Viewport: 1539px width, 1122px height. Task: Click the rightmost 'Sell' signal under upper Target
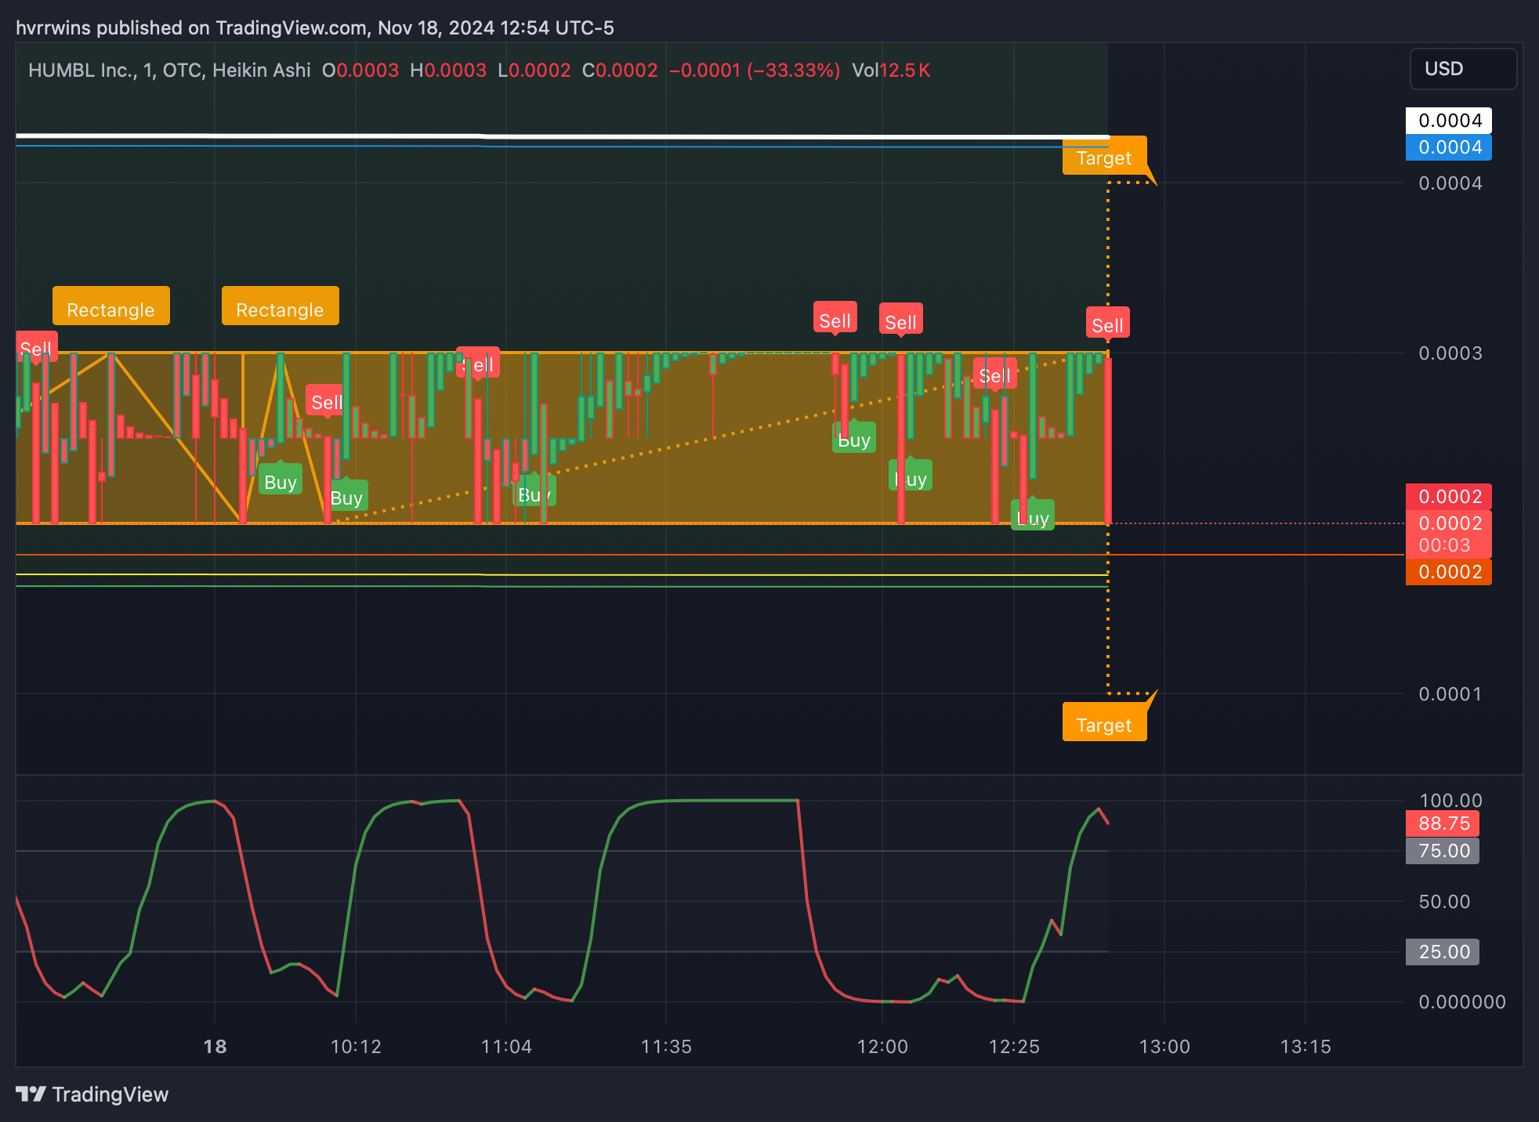click(x=1108, y=323)
